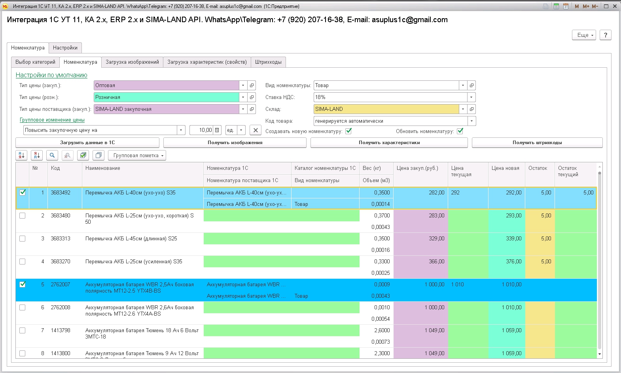Image resolution: width=621 pixels, height=373 pixels.
Task: Expand the ед. unit dropdown arrow
Action: point(242,130)
